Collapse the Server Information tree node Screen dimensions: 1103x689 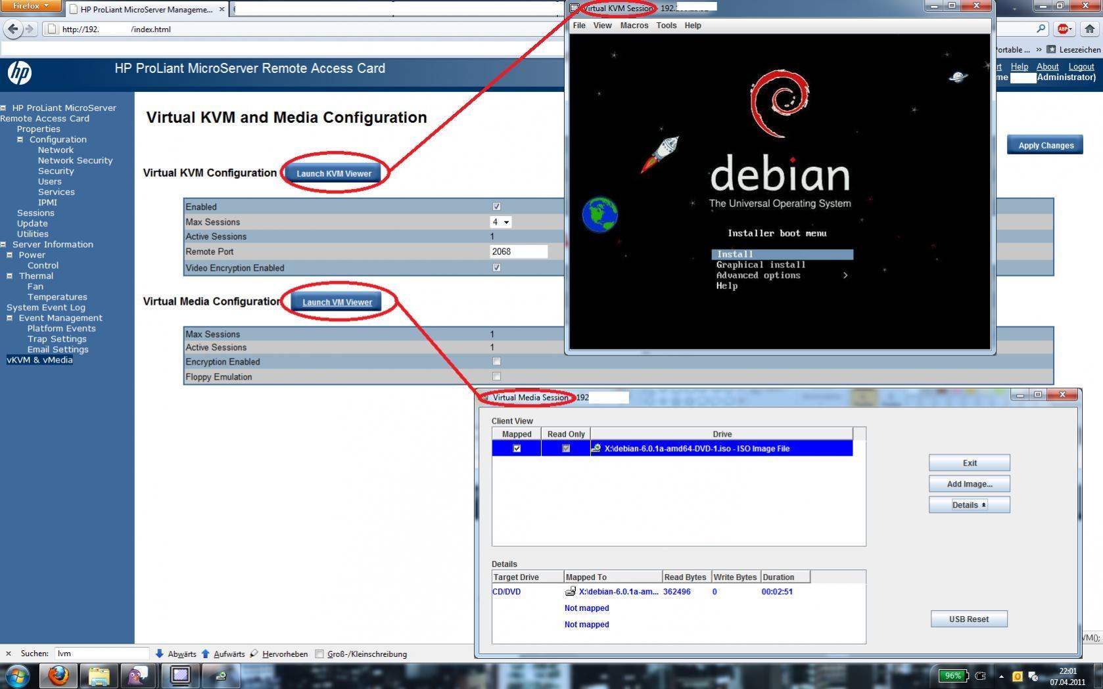(3, 244)
